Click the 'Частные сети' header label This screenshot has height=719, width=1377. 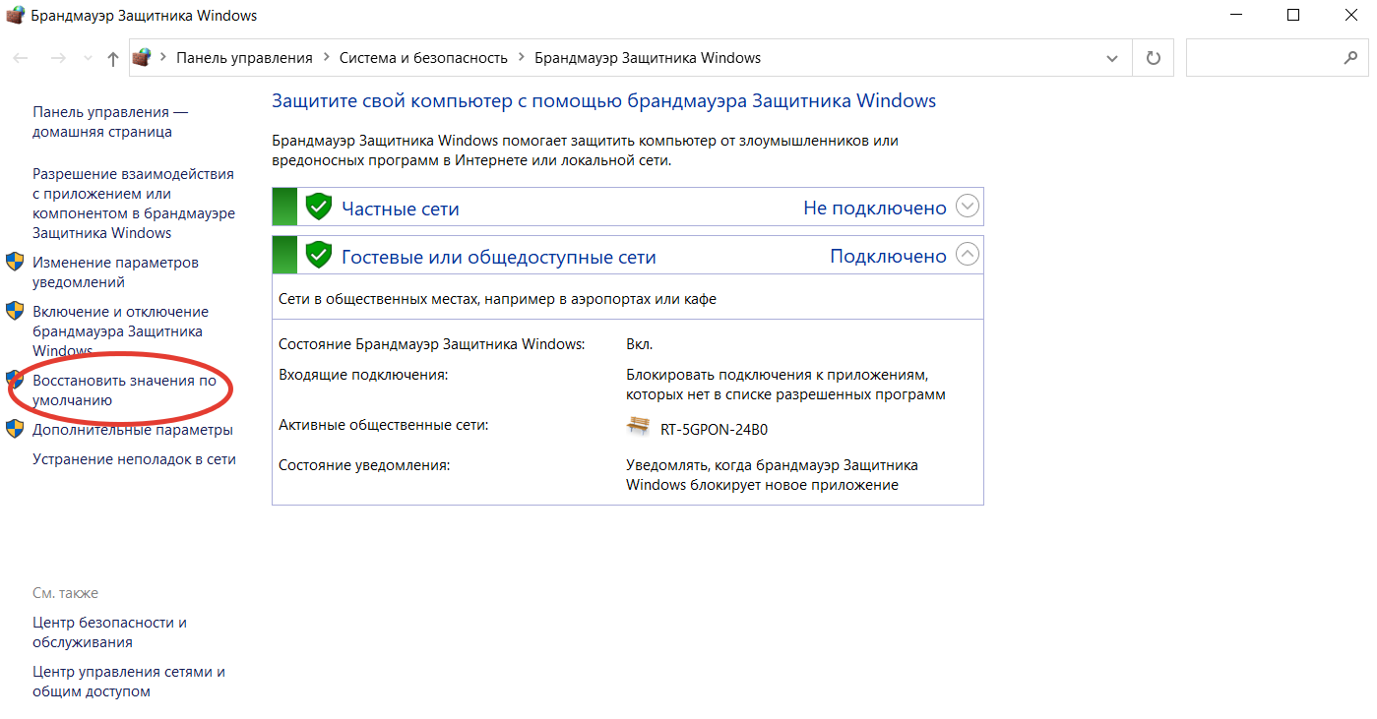coord(401,209)
